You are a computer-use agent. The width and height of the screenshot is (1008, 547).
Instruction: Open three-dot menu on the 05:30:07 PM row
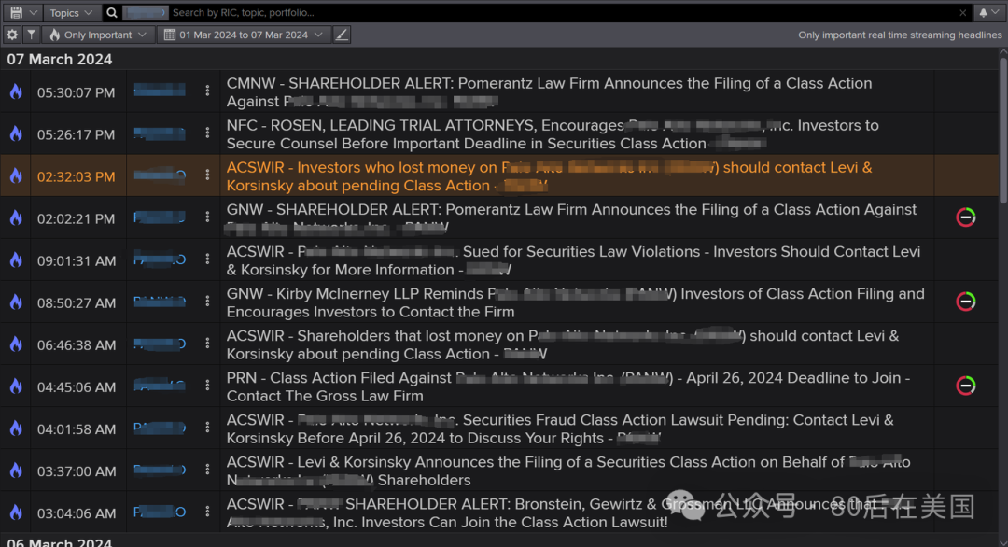[207, 91]
